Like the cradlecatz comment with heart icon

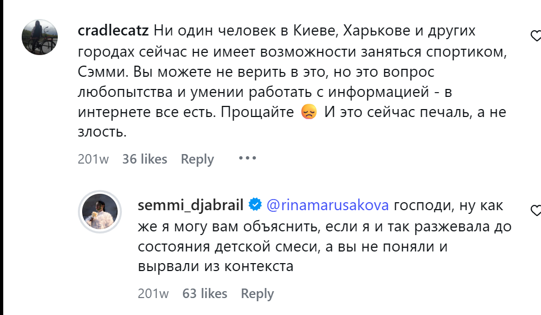[536, 36]
